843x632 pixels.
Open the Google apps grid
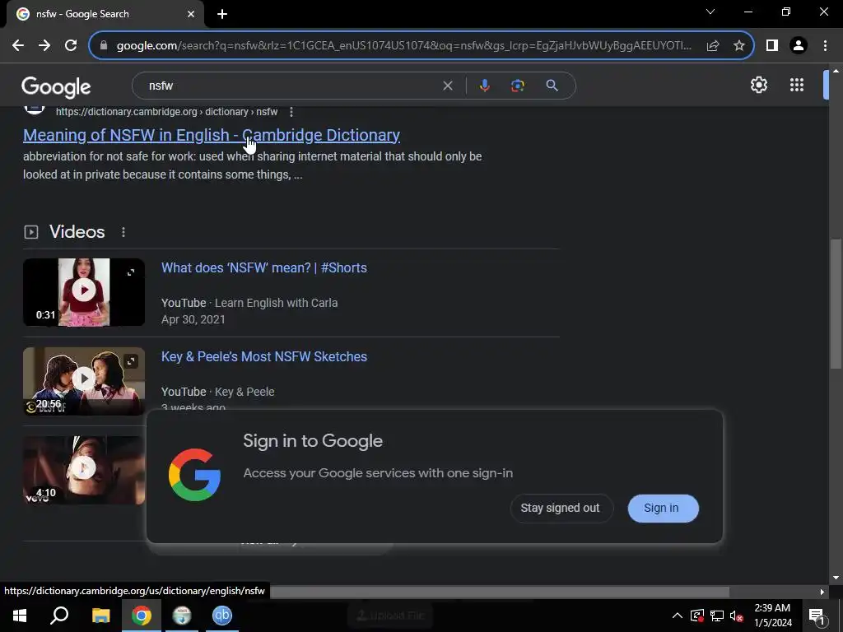tap(797, 85)
